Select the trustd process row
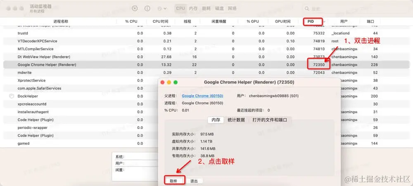Viewport: 413px width, 186px height. [206, 33]
